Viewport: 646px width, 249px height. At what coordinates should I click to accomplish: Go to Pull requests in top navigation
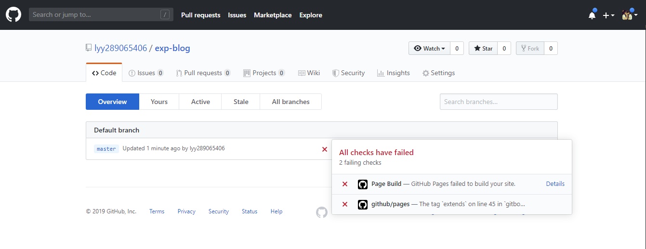point(200,15)
